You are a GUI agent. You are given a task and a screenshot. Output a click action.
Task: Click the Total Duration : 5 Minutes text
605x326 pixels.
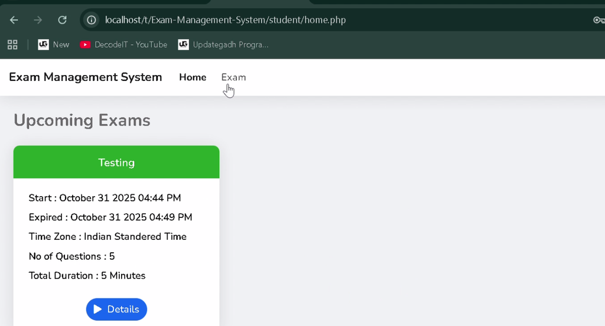point(87,275)
